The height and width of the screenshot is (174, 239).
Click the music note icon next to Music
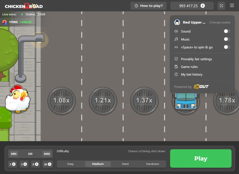pyautogui.click(x=176, y=39)
